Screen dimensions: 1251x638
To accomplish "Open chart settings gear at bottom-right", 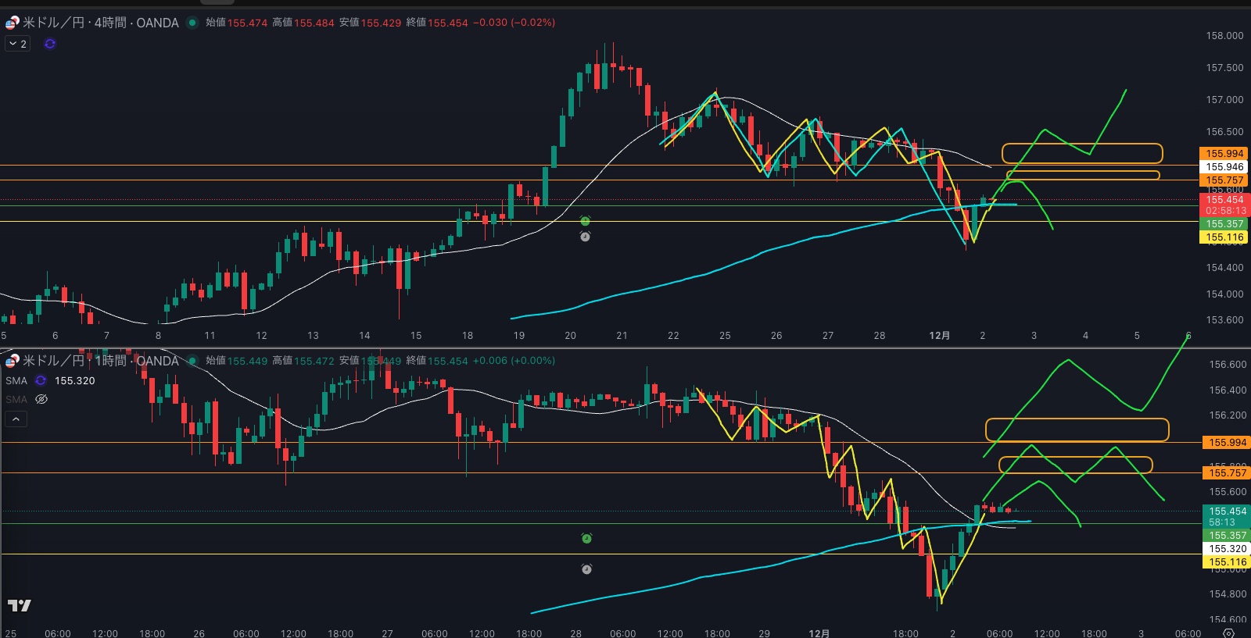I will point(1228,633).
